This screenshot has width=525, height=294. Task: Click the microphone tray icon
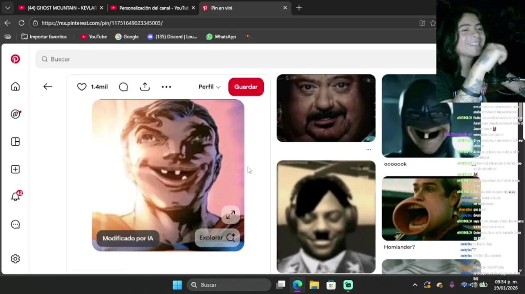pyautogui.click(x=452, y=285)
